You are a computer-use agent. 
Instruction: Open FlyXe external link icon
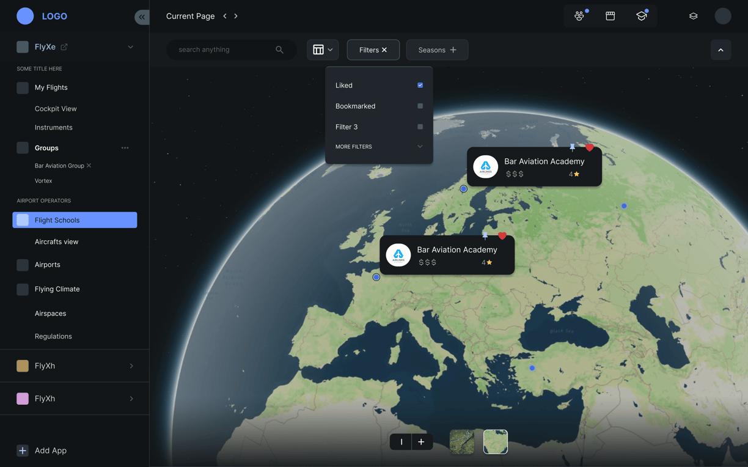point(64,46)
